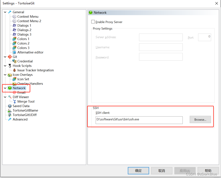Viewport: 221px width, 178px height.
Task: Open the Dialogs 1 settings page
Action: coord(24,26)
